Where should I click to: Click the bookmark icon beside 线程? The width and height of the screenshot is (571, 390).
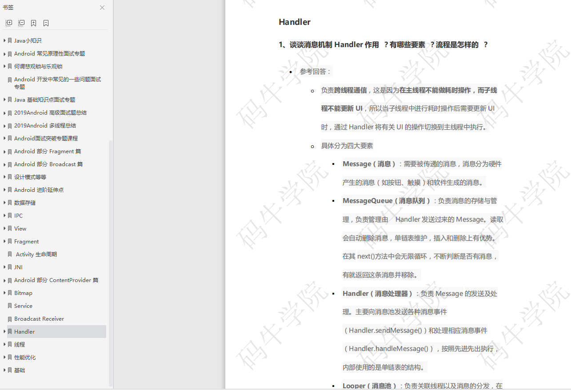10,344
